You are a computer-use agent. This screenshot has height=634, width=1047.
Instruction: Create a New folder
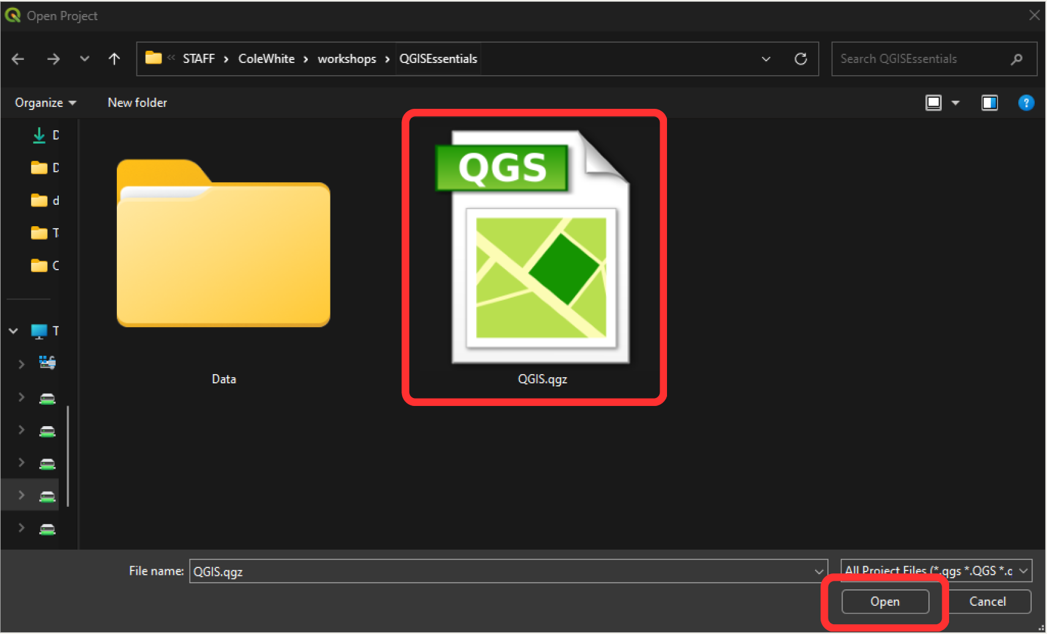[x=137, y=103]
